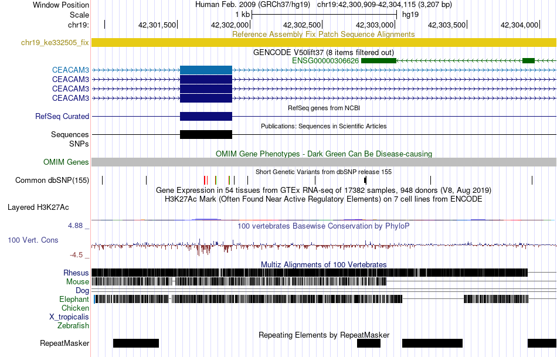Viewport: 557px width, 357px height.
Task: Click the RefSeq genes from NCBI title
Action: point(324,108)
